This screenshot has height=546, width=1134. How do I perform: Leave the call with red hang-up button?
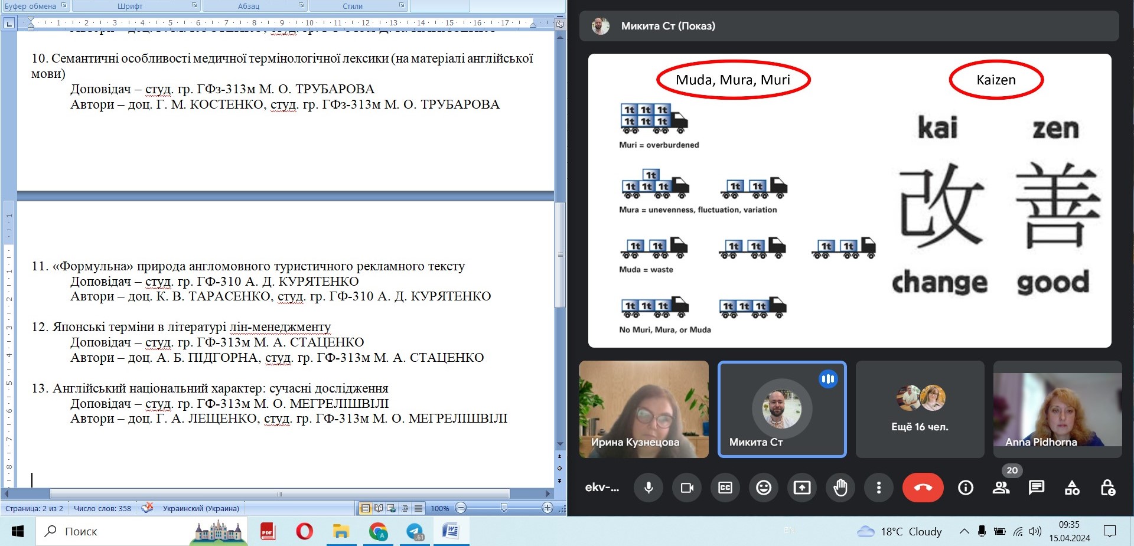[x=923, y=488]
